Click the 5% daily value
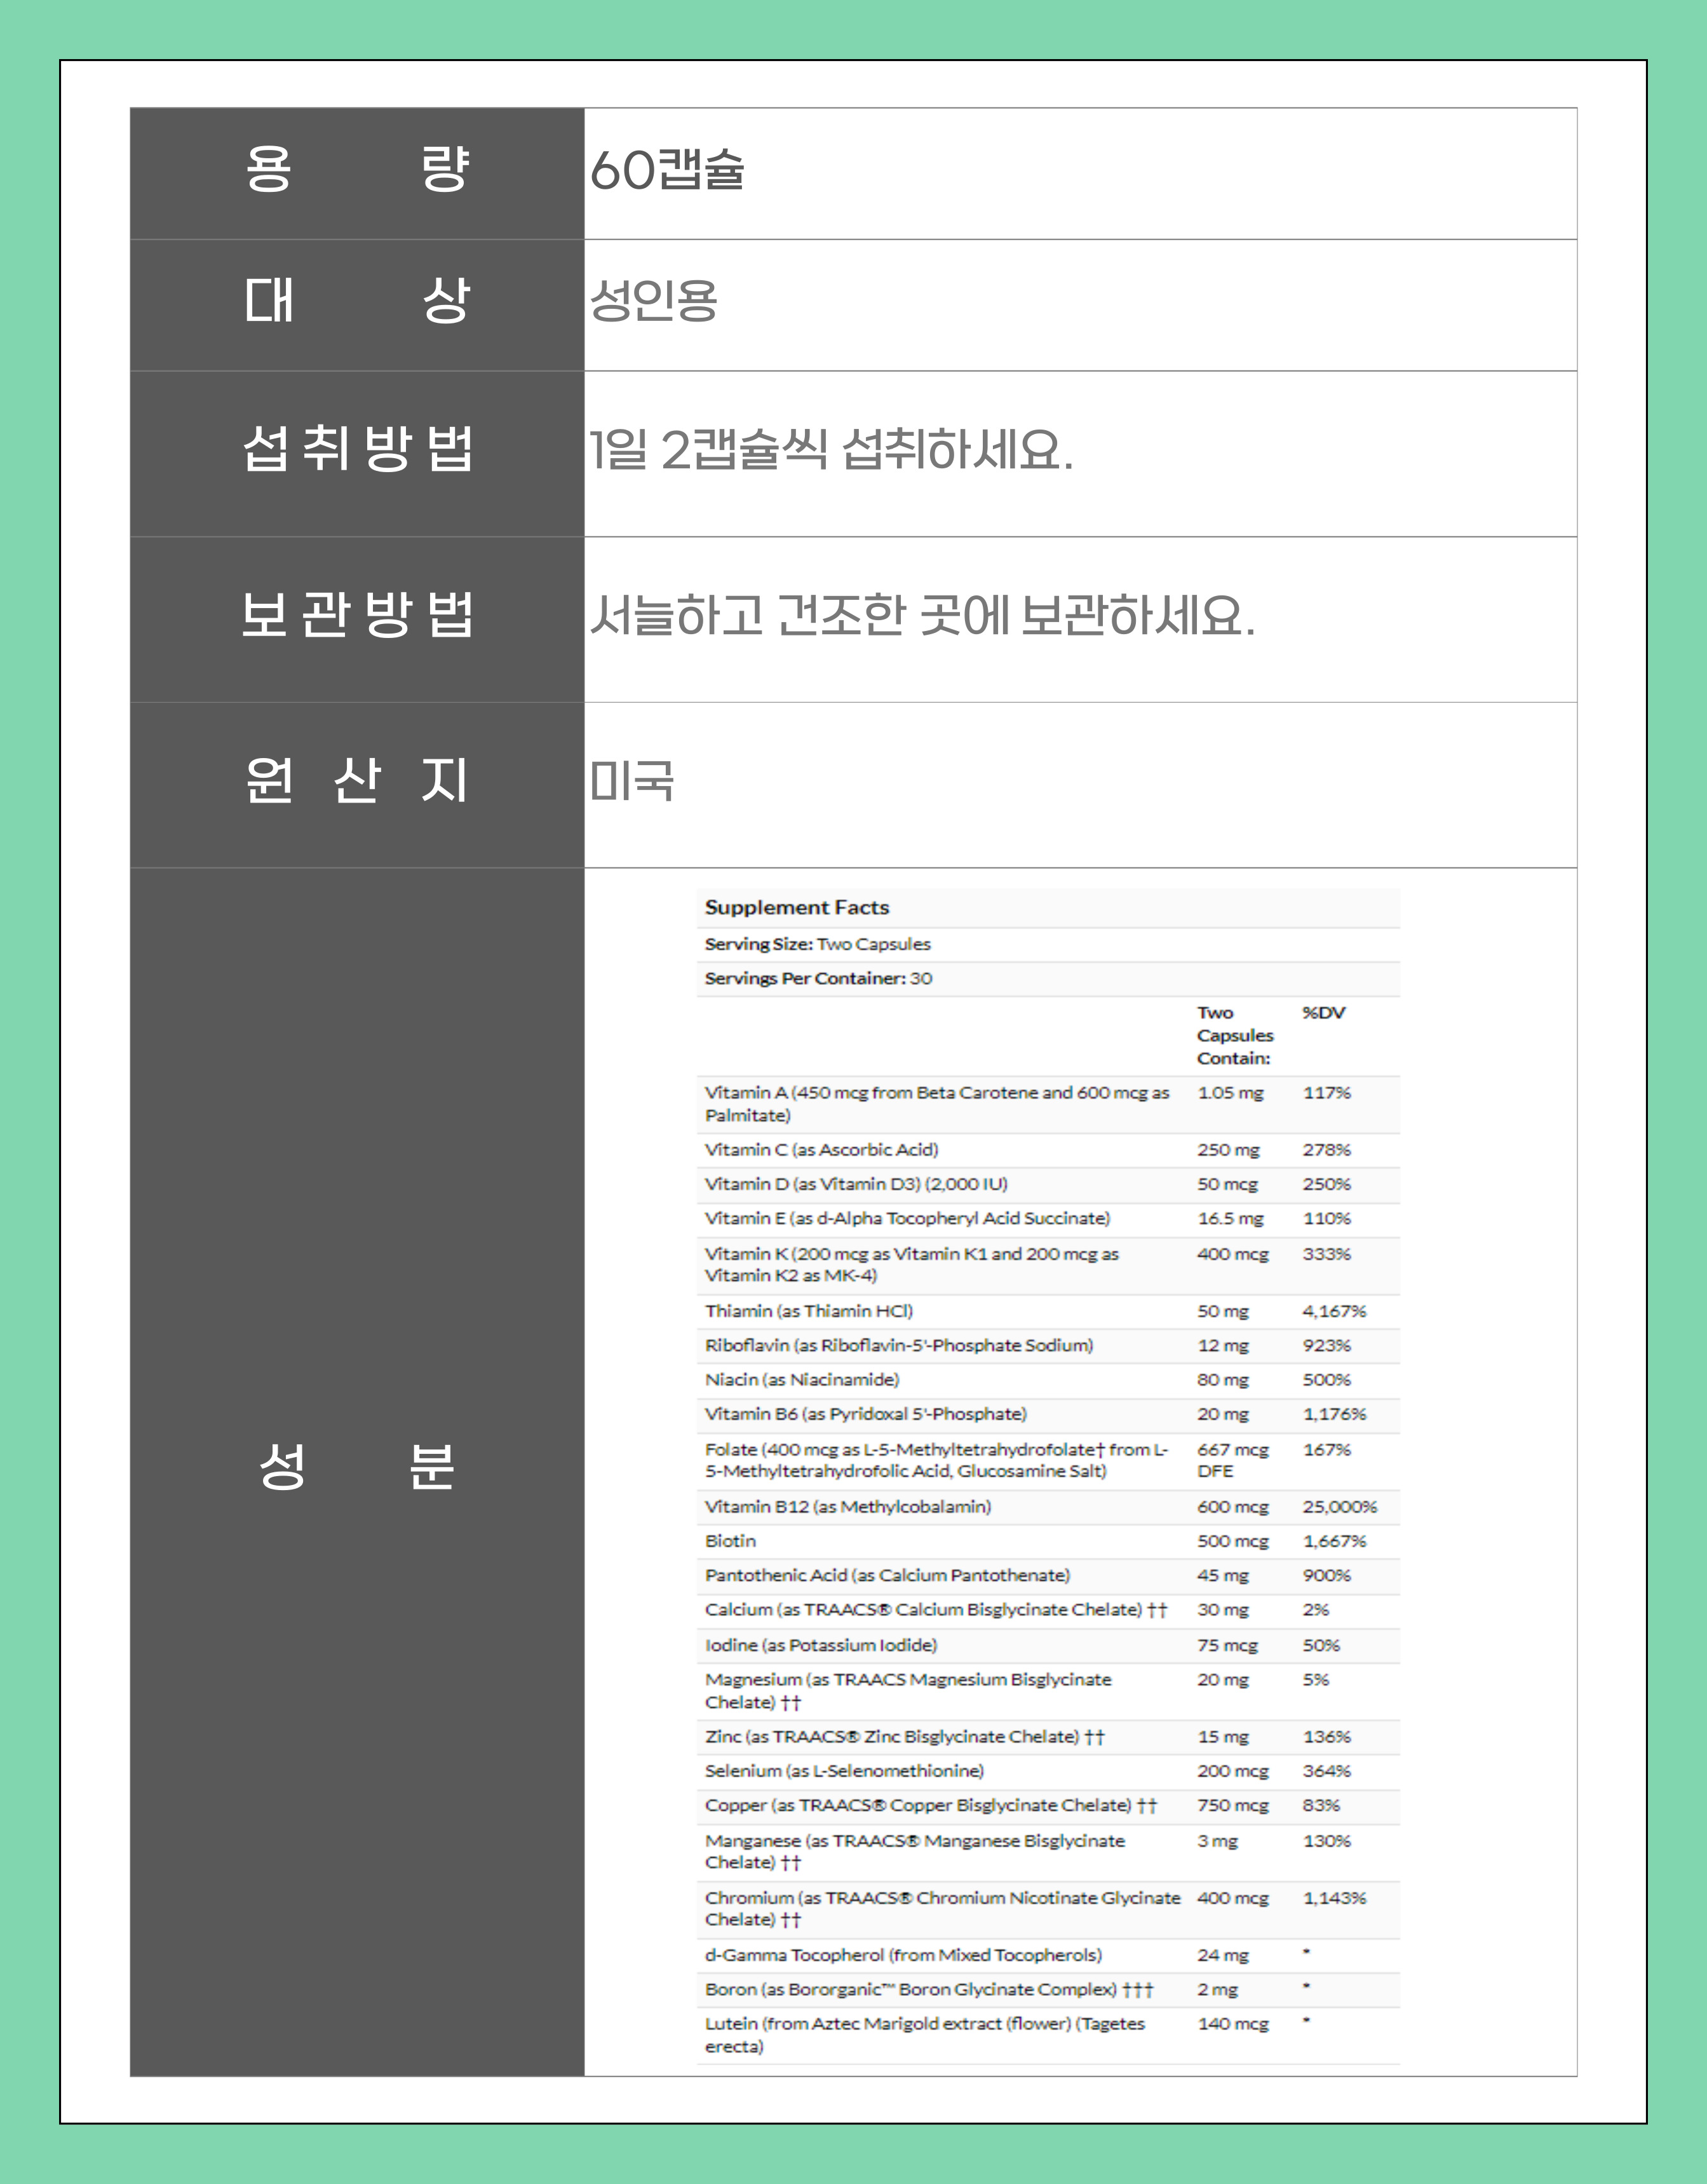 [x=1315, y=1680]
